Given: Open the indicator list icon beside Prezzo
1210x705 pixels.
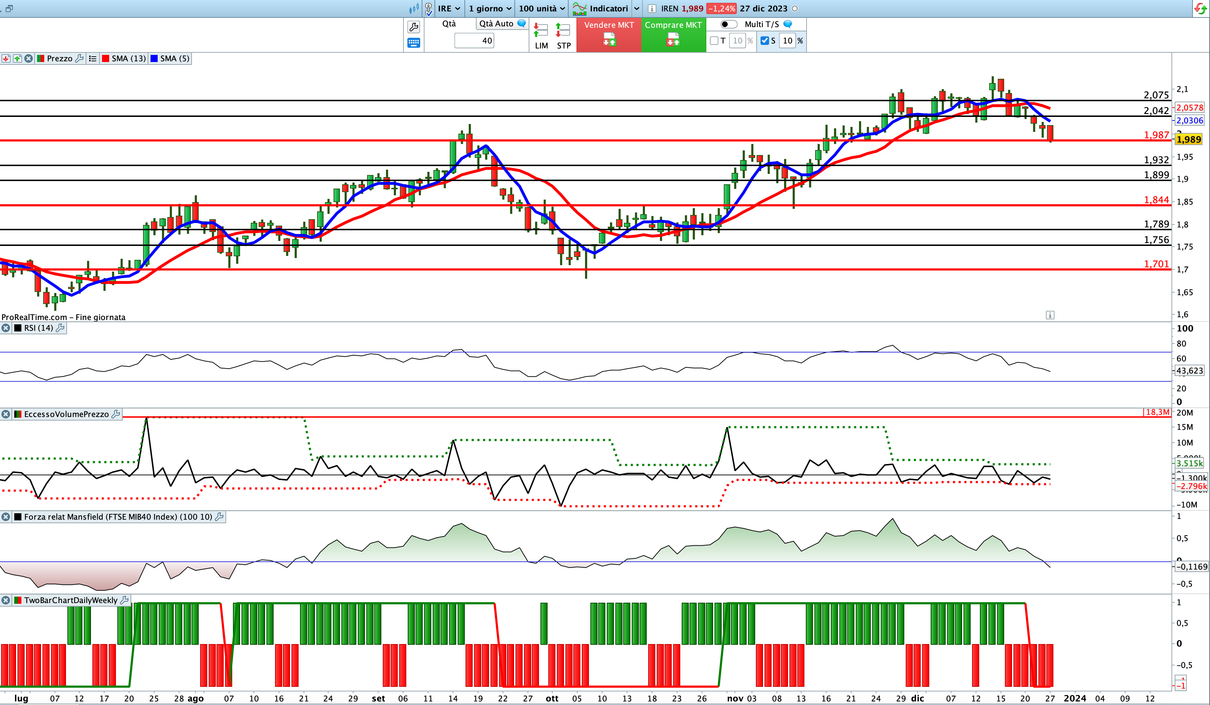Looking at the screenshot, I should pos(93,58).
